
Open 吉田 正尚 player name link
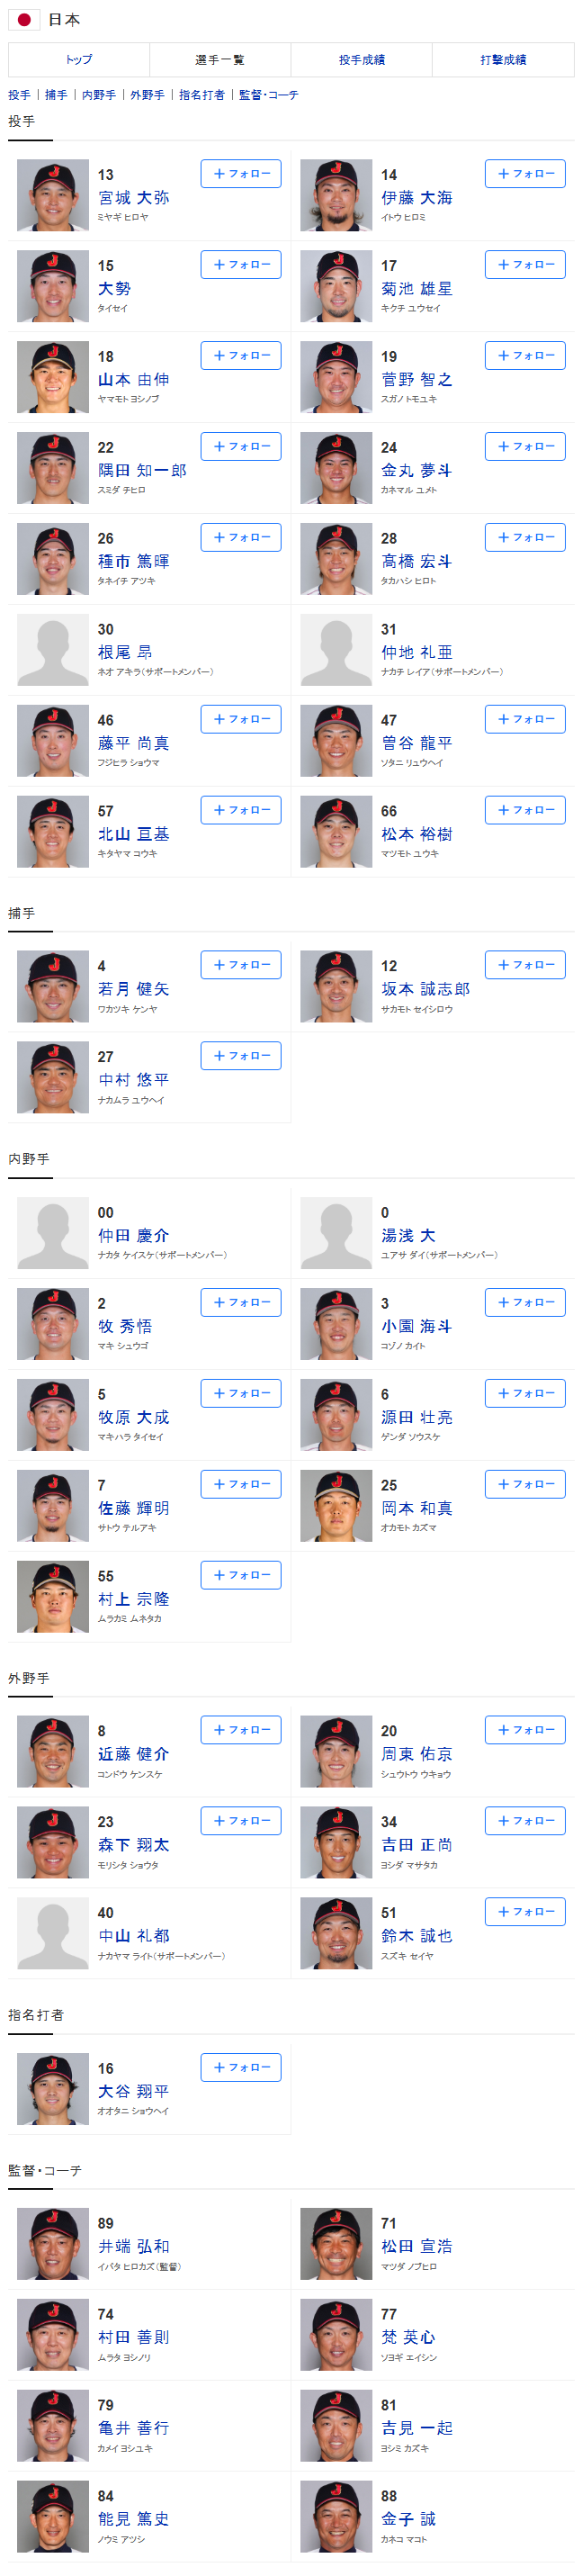pos(416,1844)
